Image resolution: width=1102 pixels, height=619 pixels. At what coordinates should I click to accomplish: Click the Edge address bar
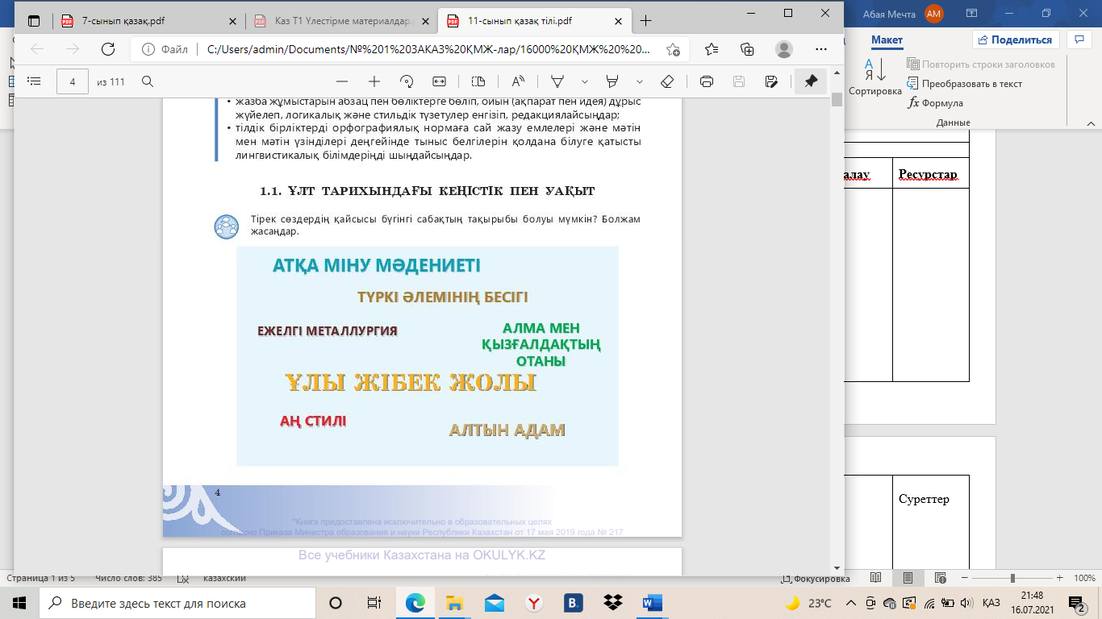427,49
